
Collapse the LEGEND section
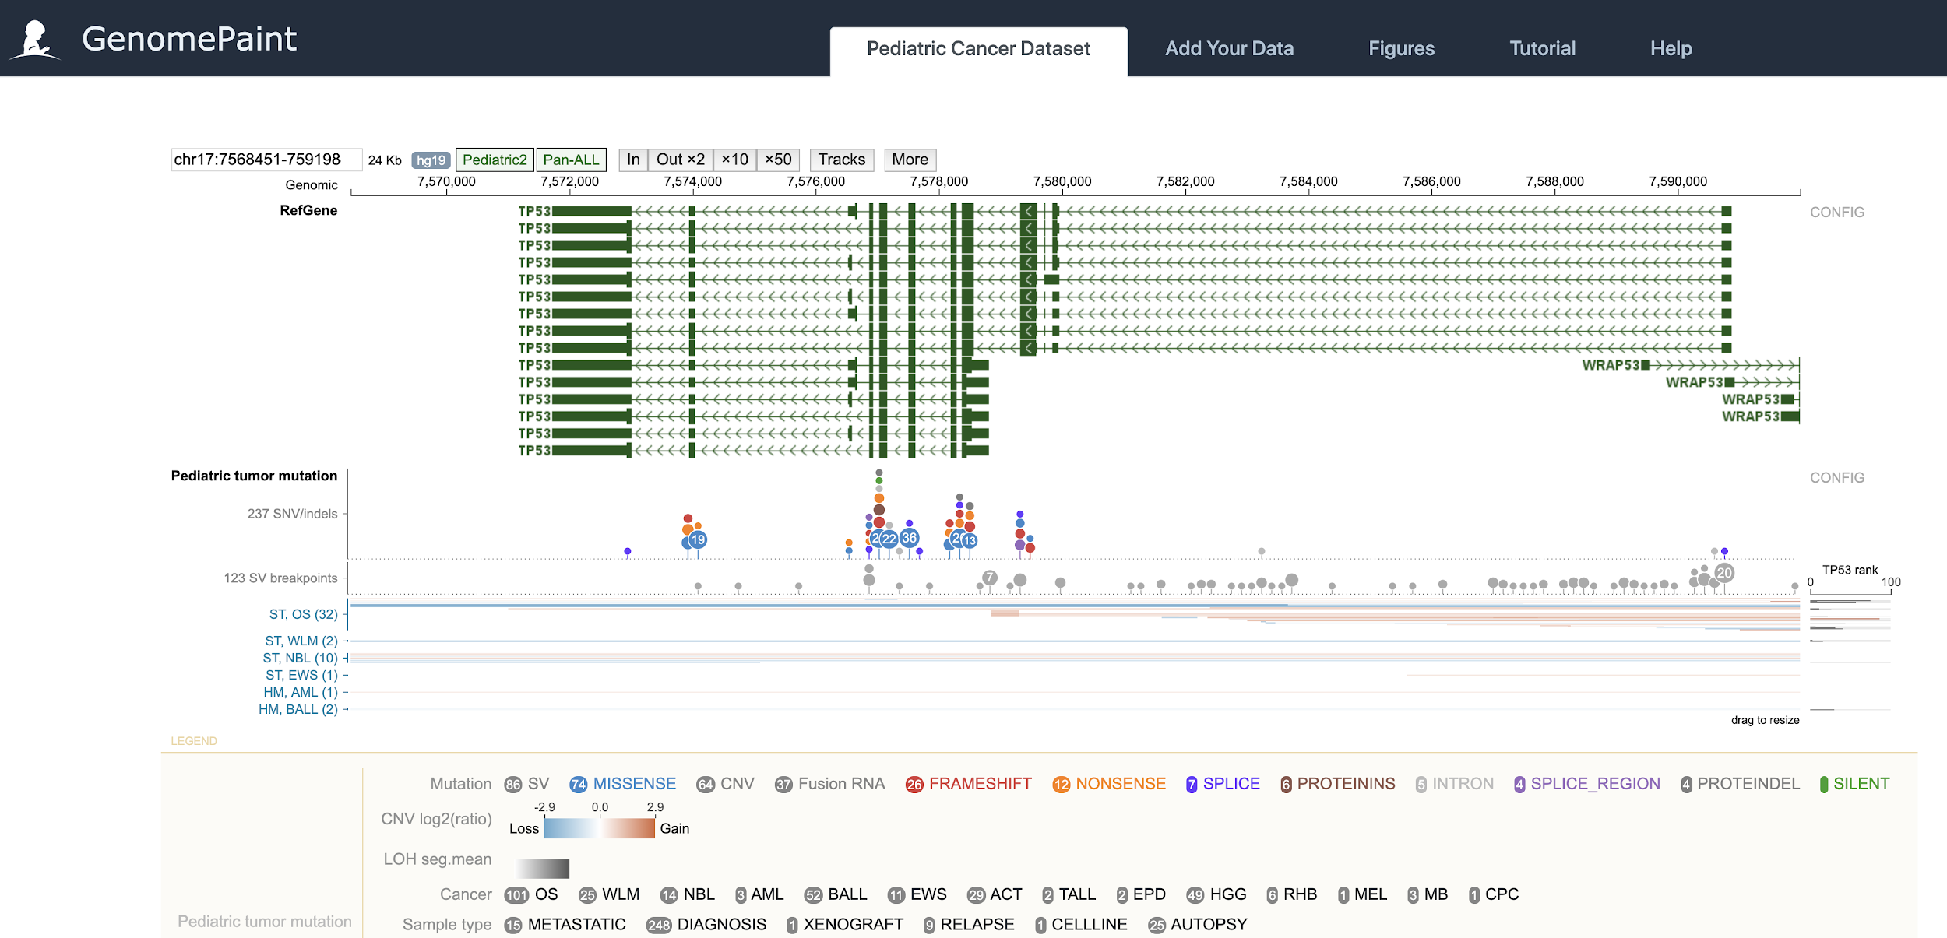(194, 741)
